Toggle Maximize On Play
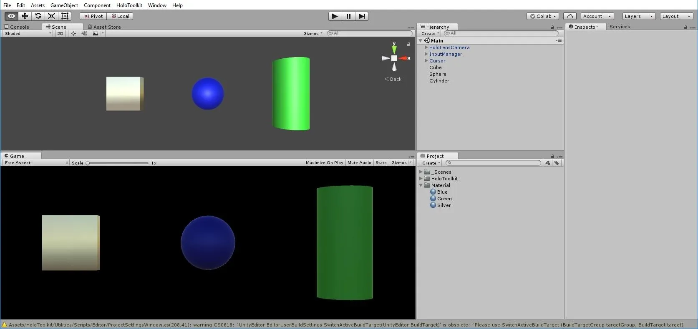The height and width of the screenshot is (329, 698). click(x=324, y=162)
